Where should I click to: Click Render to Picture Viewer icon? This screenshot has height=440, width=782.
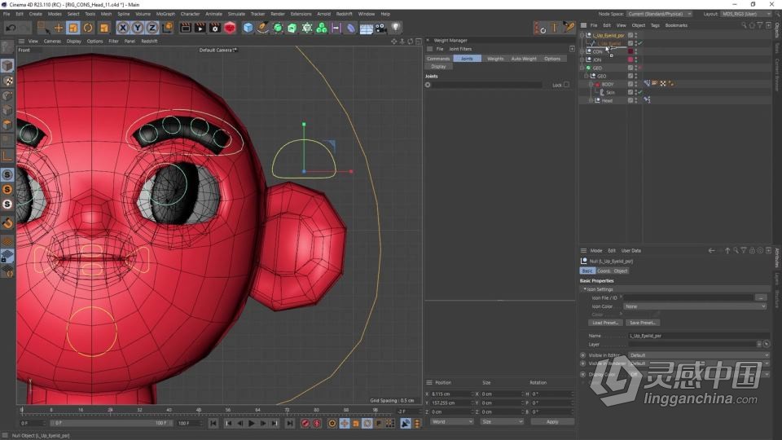(x=200, y=28)
